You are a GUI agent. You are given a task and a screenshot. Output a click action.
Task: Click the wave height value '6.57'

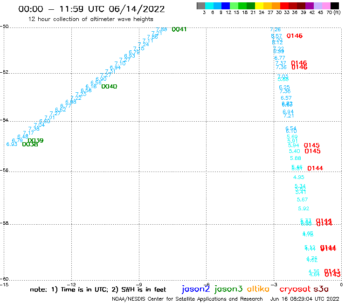point(286,98)
